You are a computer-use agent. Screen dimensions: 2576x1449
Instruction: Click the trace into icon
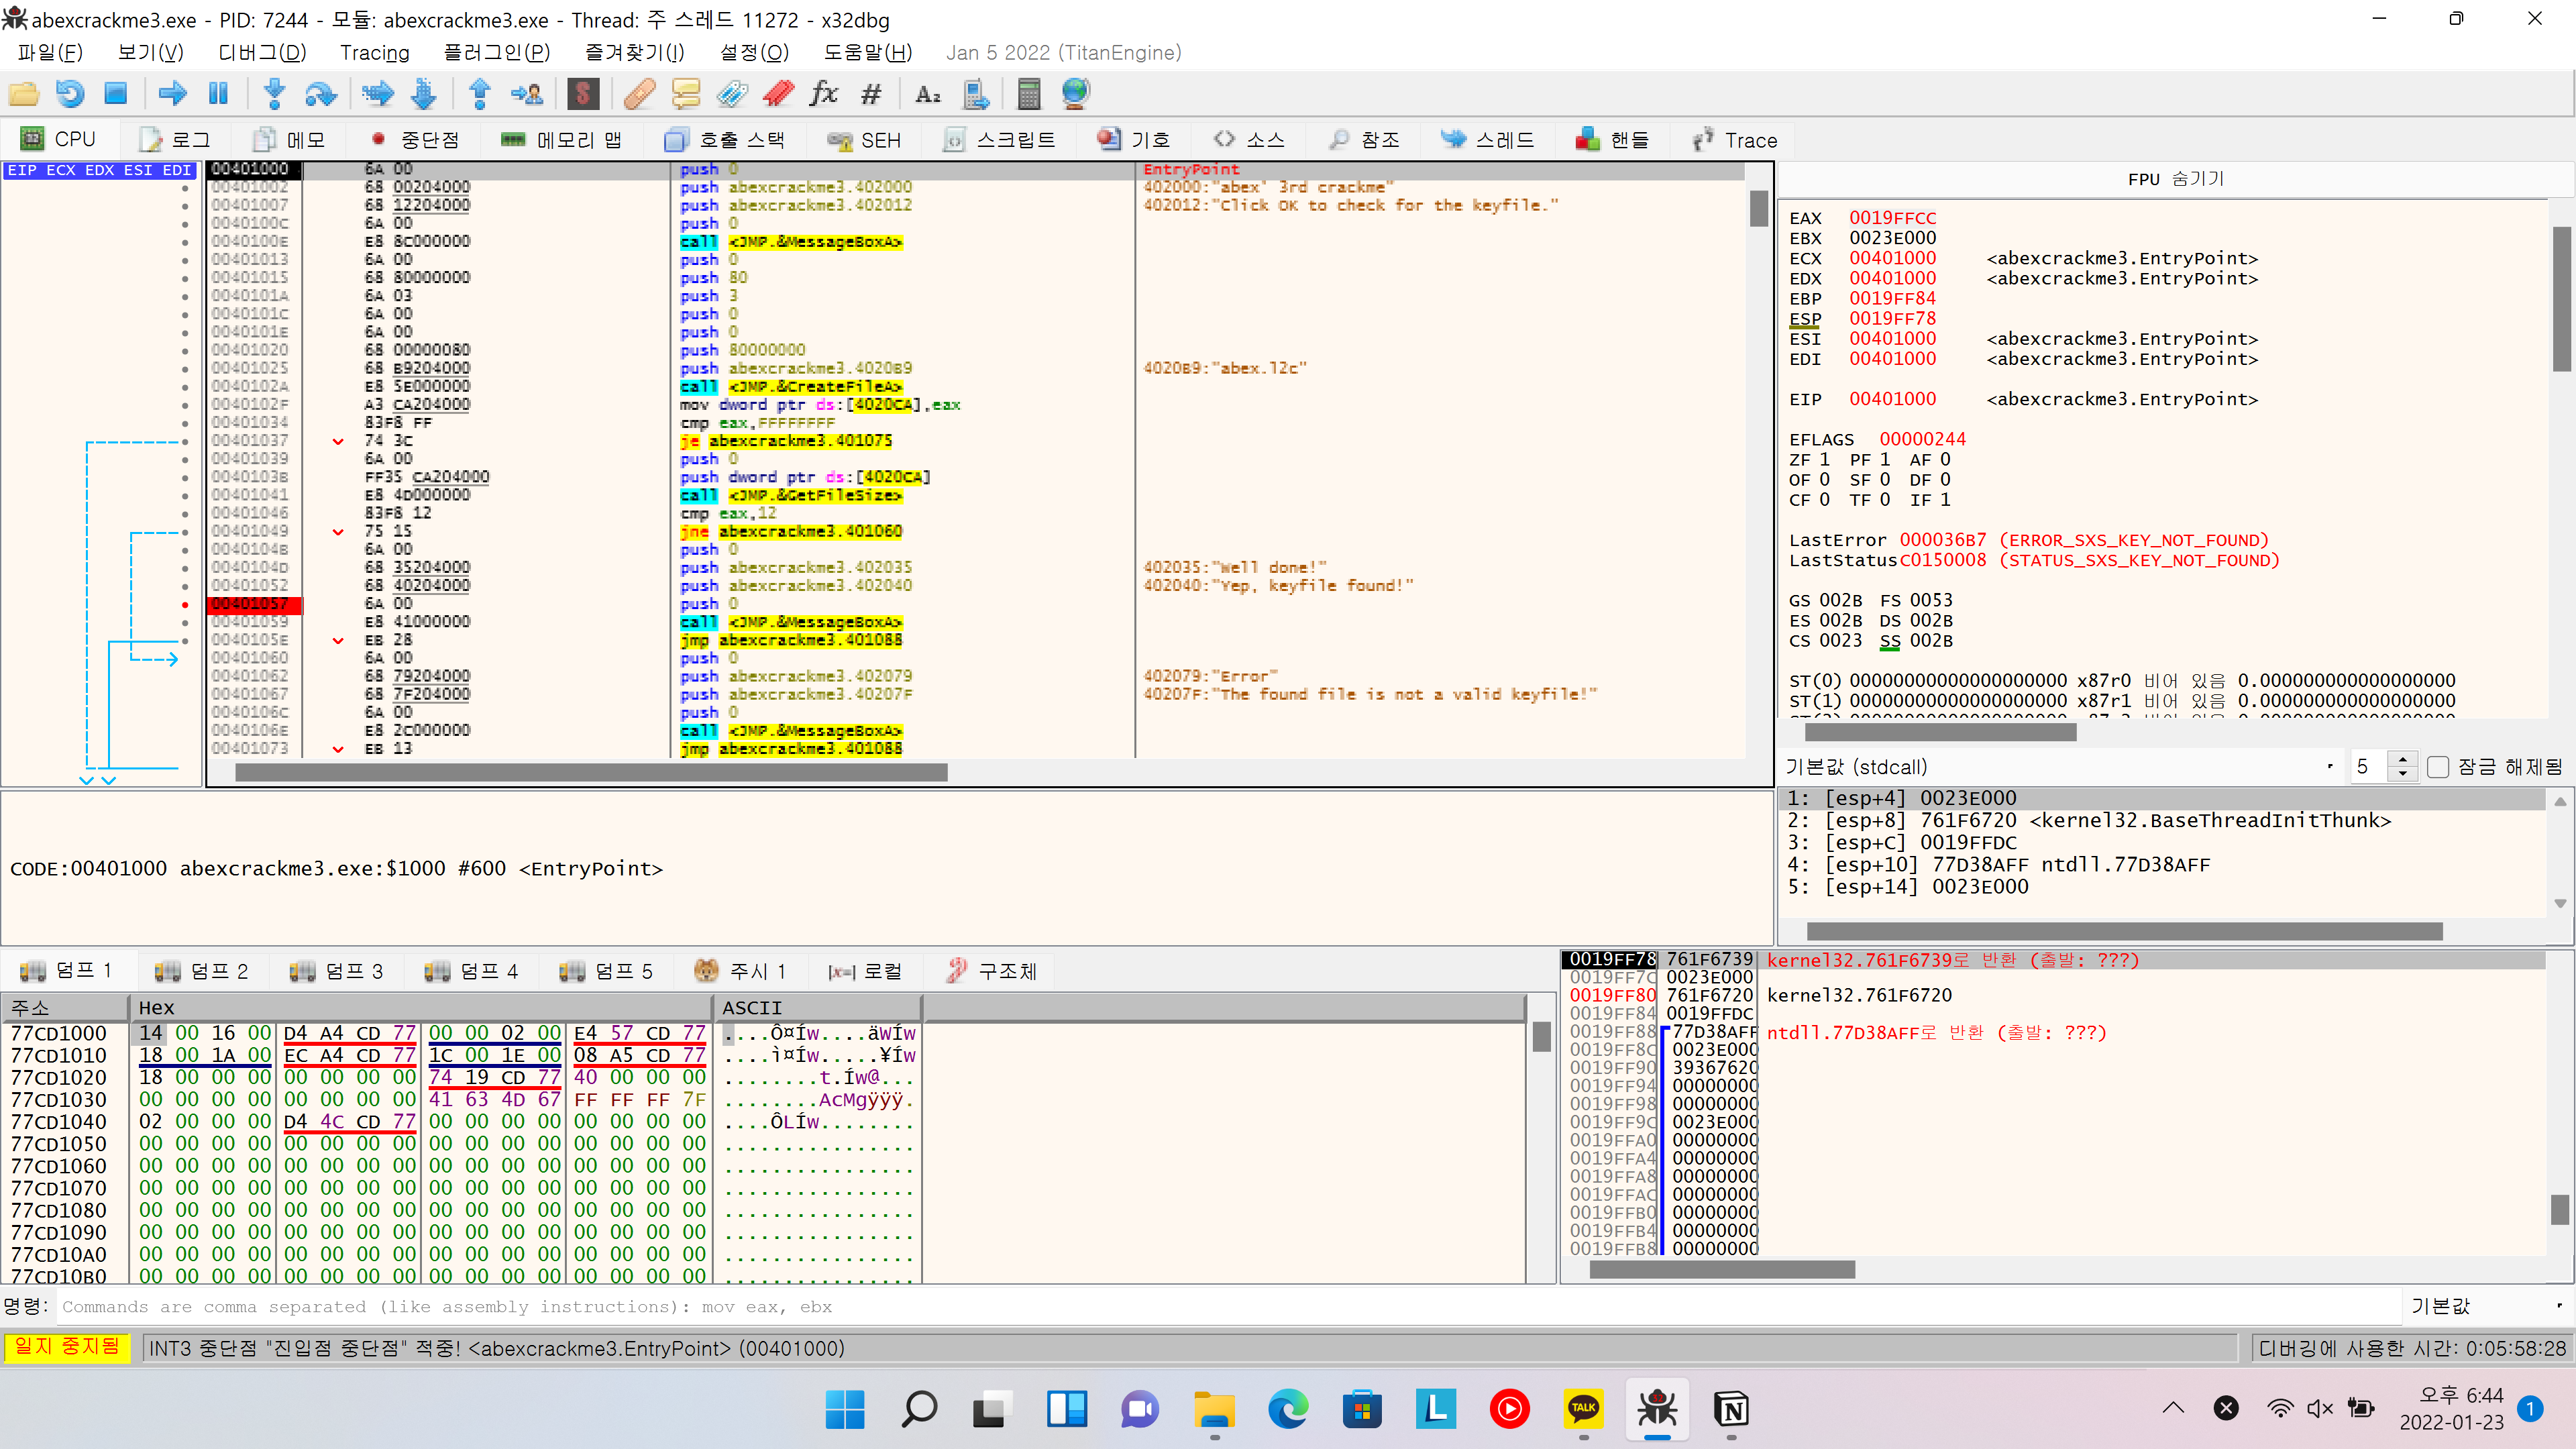pyautogui.click(x=377, y=94)
